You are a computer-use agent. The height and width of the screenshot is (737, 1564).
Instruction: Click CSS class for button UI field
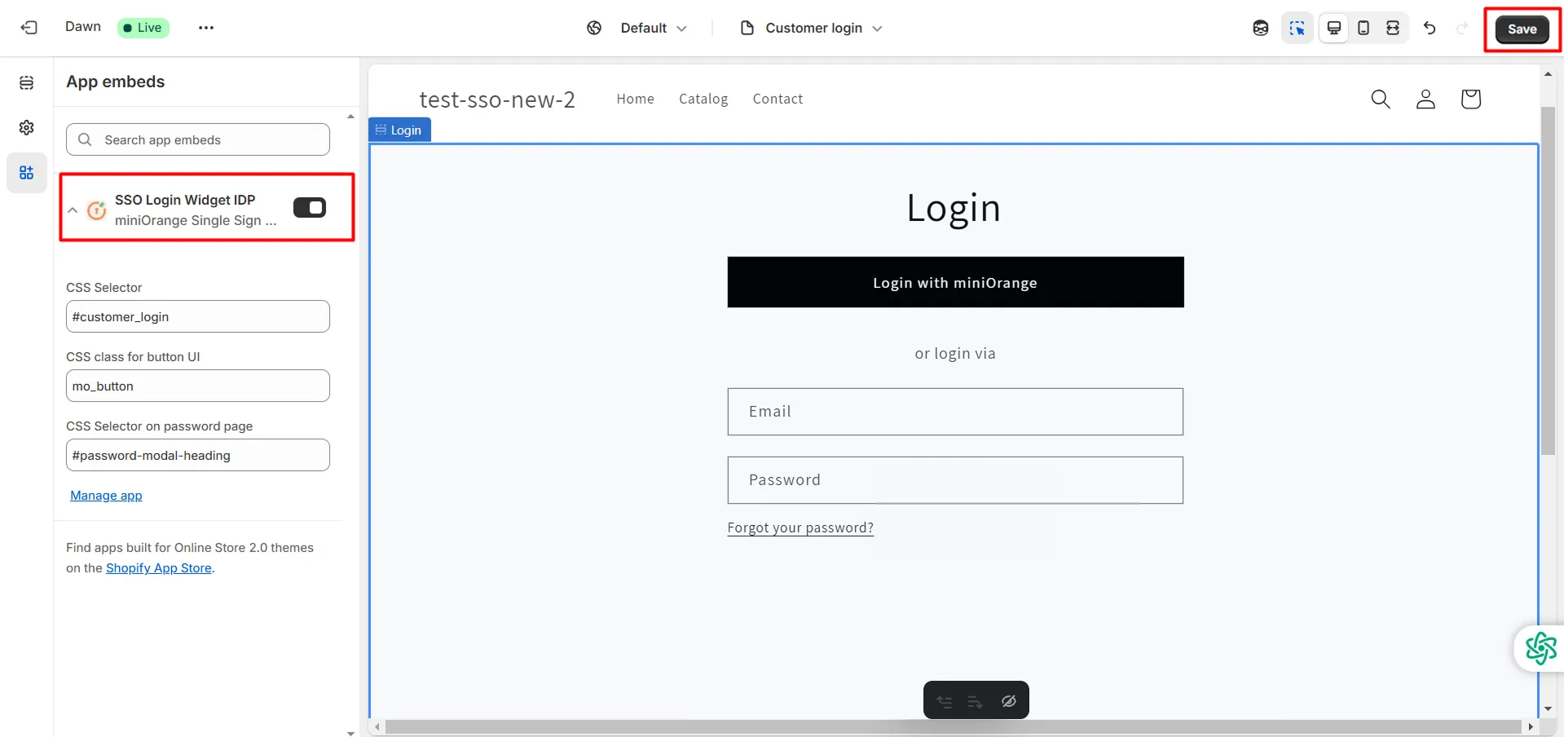(198, 386)
